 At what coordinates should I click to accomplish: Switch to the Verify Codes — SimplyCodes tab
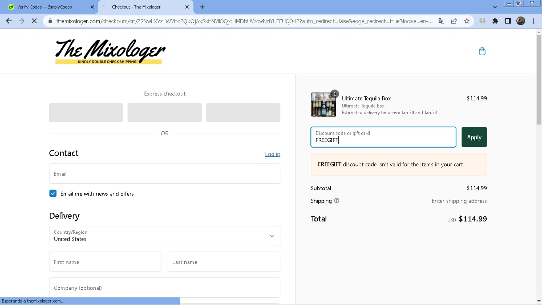tap(49, 7)
